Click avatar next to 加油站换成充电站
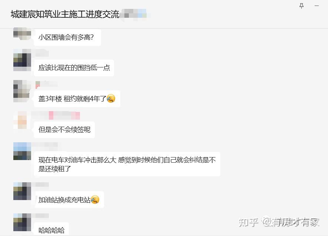 (x=22, y=191)
